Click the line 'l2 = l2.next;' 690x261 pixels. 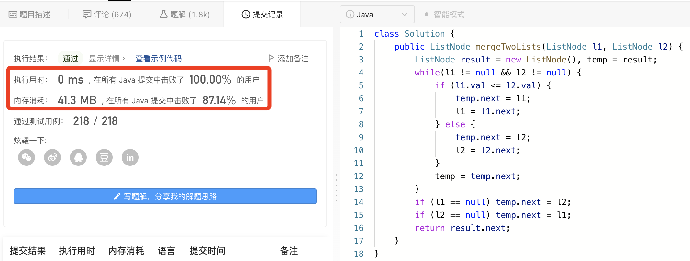(x=488, y=150)
